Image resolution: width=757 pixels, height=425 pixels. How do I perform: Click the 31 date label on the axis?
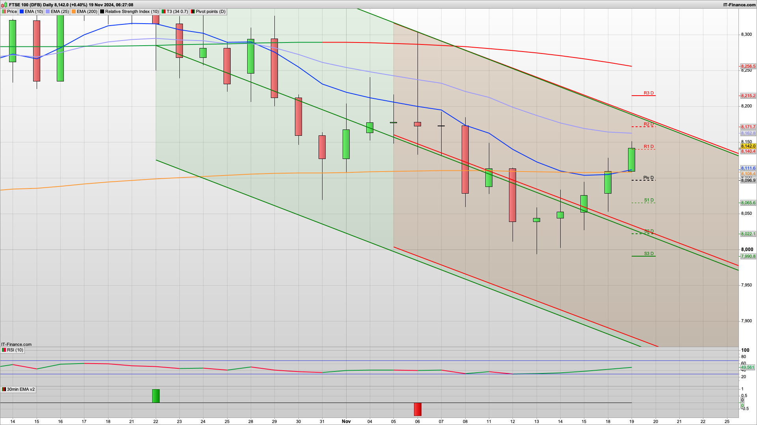(322, 421)
